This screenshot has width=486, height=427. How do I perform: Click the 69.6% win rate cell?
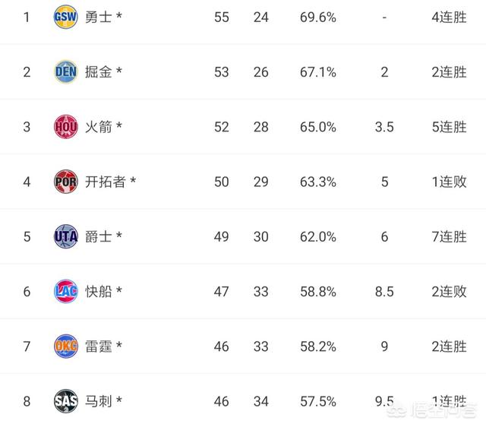click(x=318, y=17)
